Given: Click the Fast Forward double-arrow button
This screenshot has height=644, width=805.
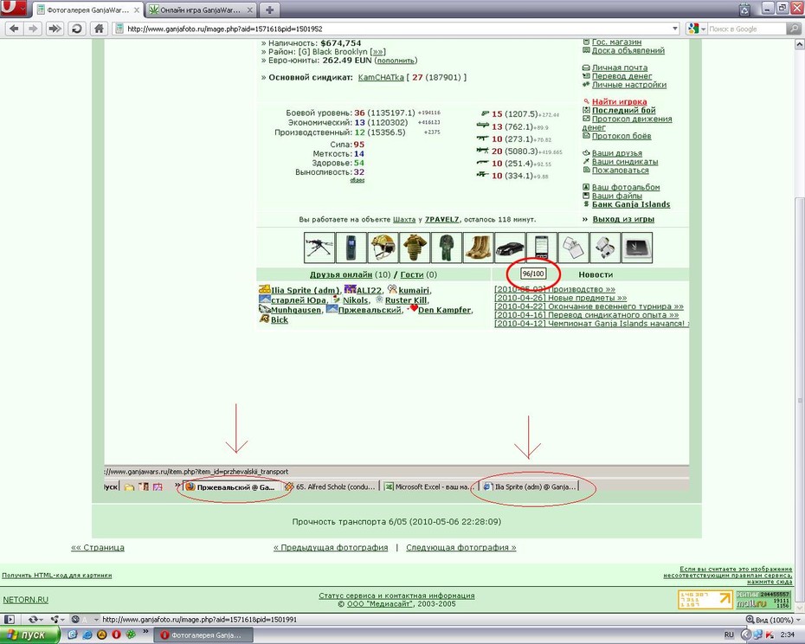Looking at the screenshot, I should click(x=55, y=29).
